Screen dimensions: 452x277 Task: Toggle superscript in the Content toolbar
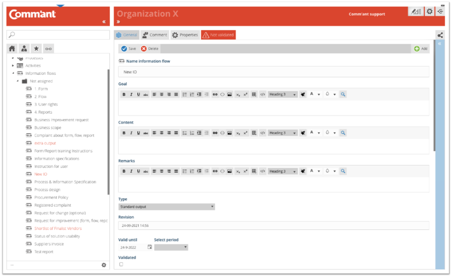click(245, 132)
